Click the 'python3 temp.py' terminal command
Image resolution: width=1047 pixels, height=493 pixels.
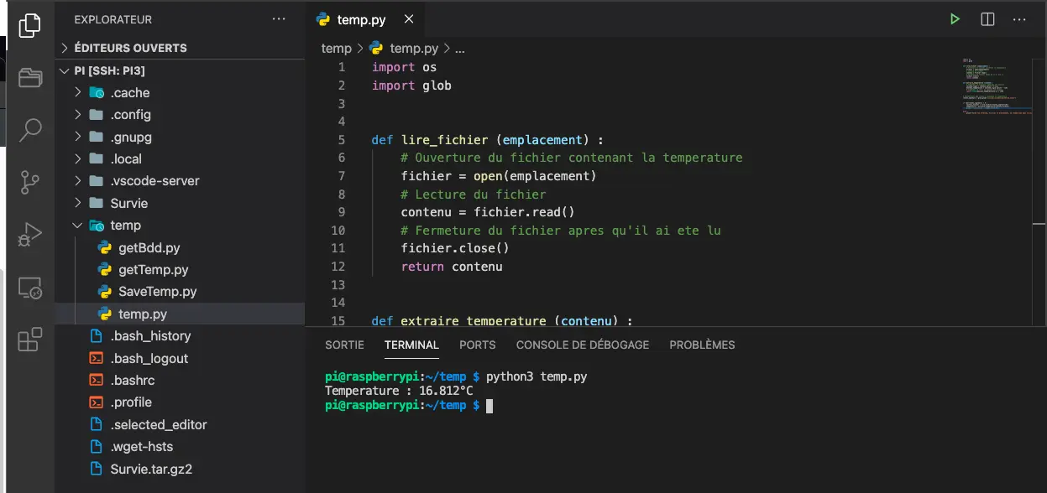pyautogui.click(x=537, y=376)
